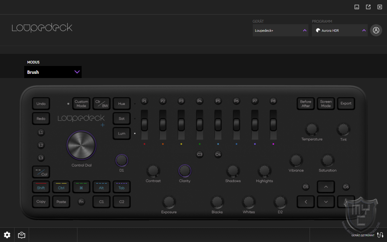Click the Control Dial knob
387x242 pixels.
click(x=81, y=146)
